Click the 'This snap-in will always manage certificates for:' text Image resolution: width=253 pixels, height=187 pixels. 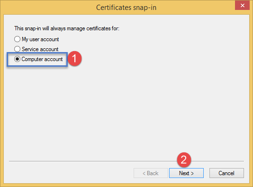click(67, 28)
